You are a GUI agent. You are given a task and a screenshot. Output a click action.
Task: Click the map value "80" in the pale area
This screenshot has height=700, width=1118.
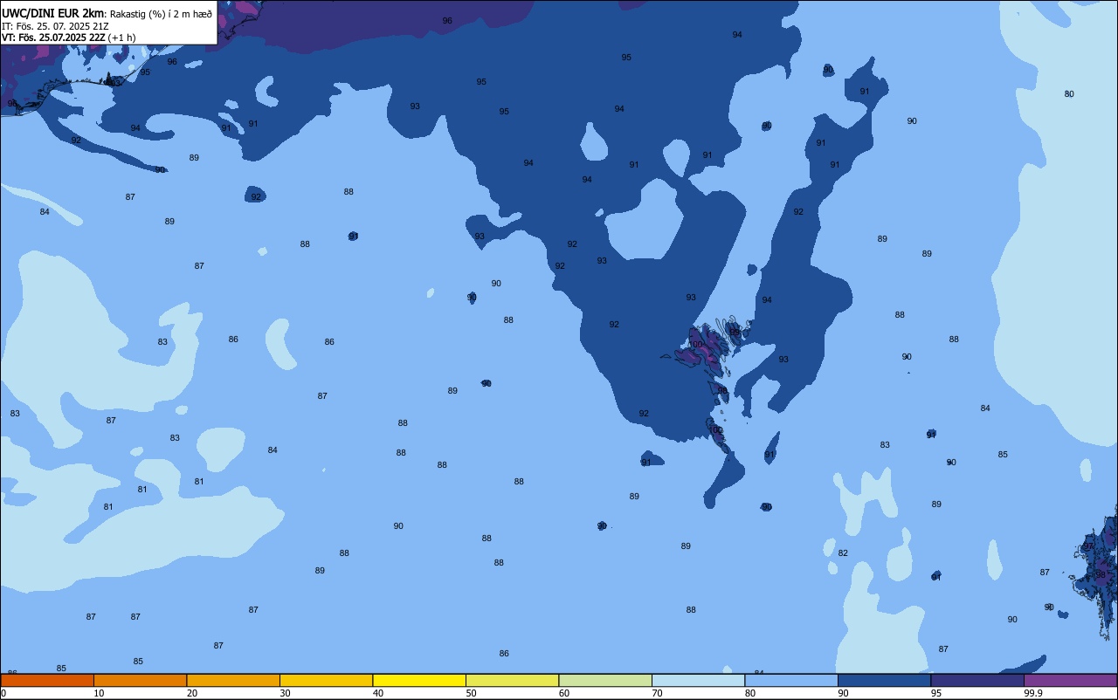coord(1069,93)
